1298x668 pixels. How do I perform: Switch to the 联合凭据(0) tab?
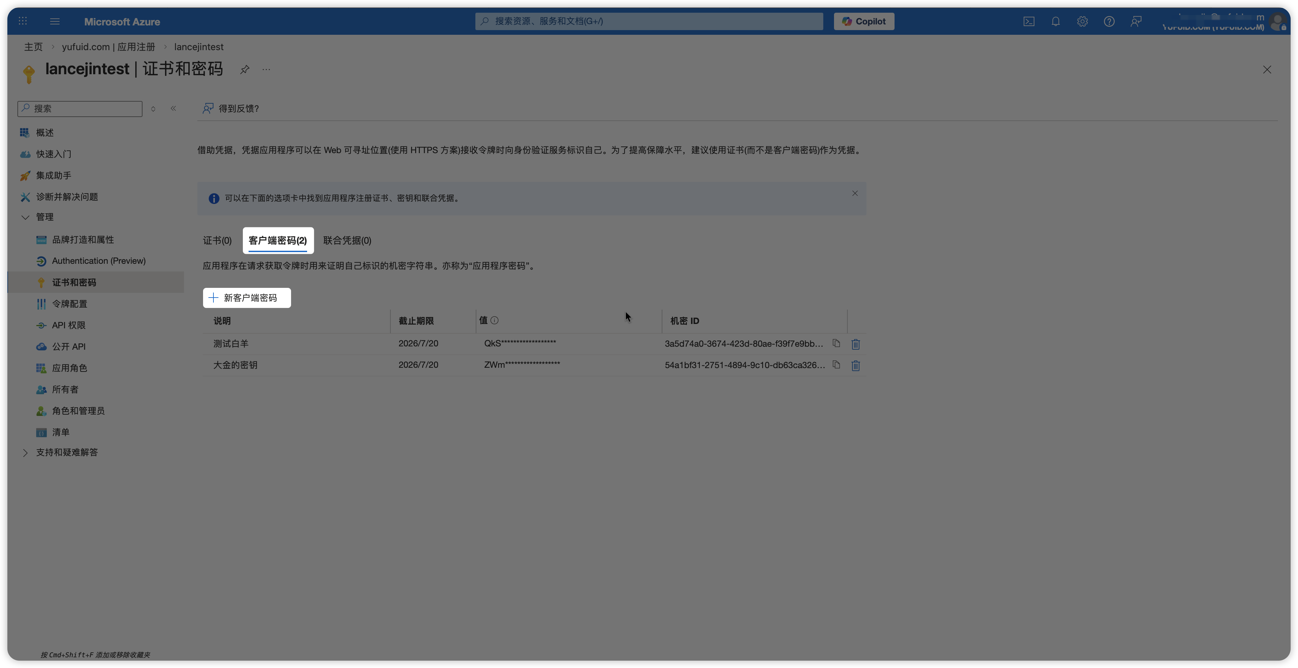click(x=347, y=241)
